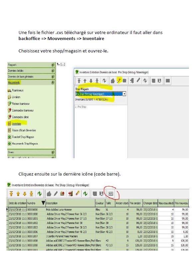Click the barcode icon circled in red
Image resolution: width=194 pixels, height=279 pixels.
click(111, 194)
